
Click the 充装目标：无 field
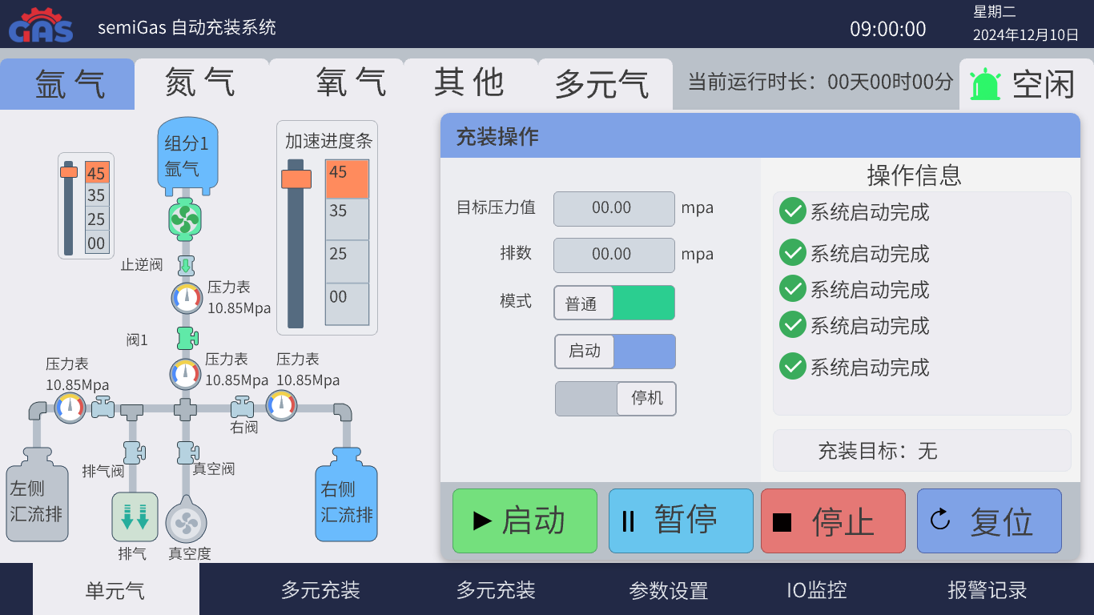click(922, 451)
